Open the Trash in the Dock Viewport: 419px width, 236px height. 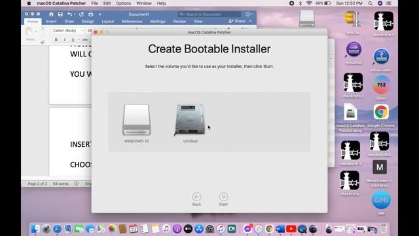click(384, 229)
